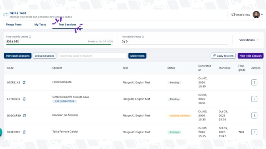Viewport: 266px width, 149px height.
Task: Focus the search by code or student field
Action: [92, 56]
